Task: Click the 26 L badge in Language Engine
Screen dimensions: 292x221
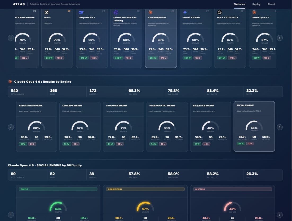Action: [x=120, y=144]
